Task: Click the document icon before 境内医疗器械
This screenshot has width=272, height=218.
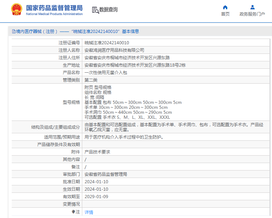Action: pos(14,32)
